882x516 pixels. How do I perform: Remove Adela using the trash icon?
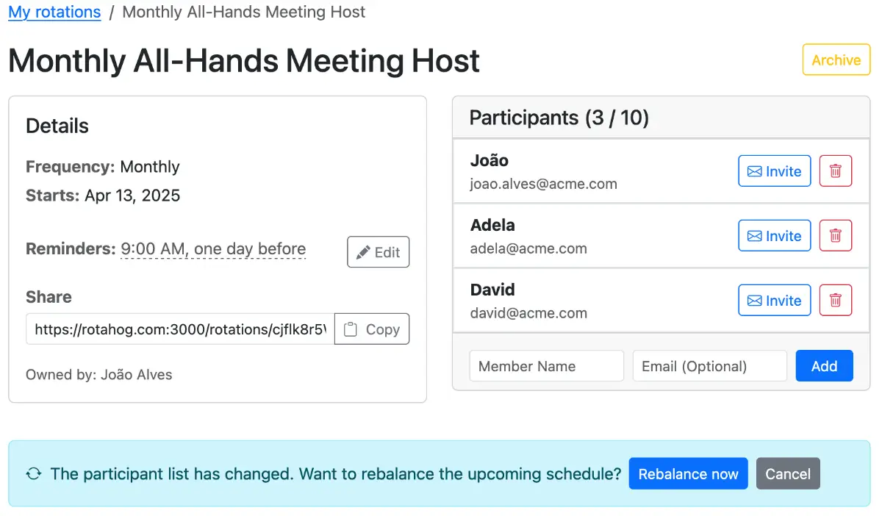point(835,236)
